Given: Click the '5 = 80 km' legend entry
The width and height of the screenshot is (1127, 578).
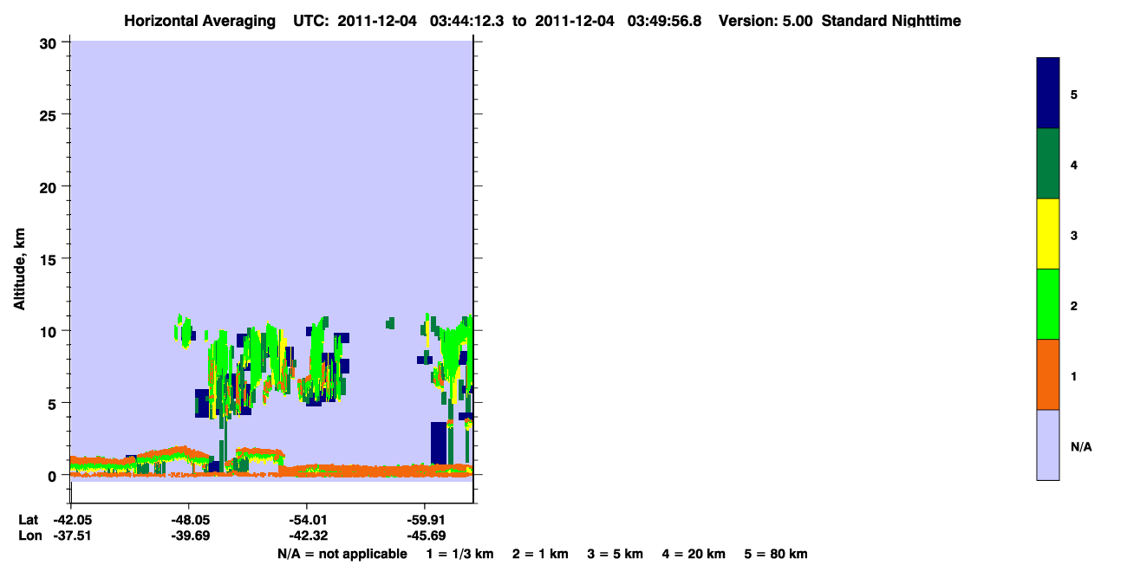Looking at the screenshot, I should [776, 554].
